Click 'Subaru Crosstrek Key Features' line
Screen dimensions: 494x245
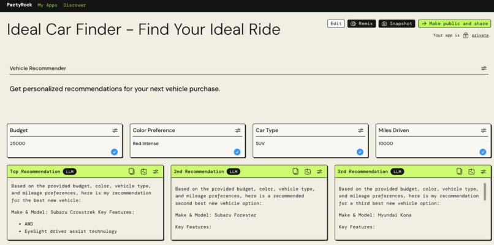tap(73, 212)
